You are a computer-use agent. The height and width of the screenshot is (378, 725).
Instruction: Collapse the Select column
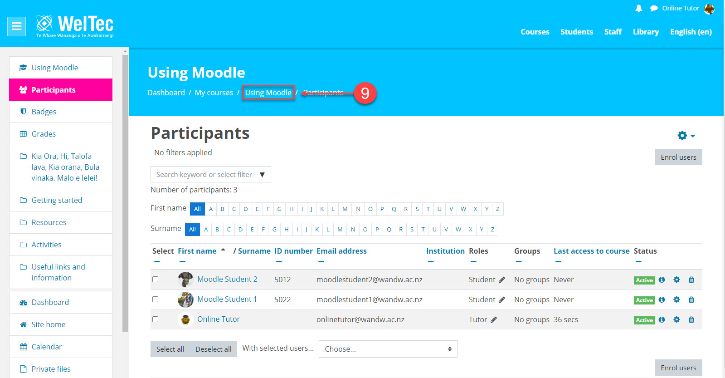pos(157,262)
